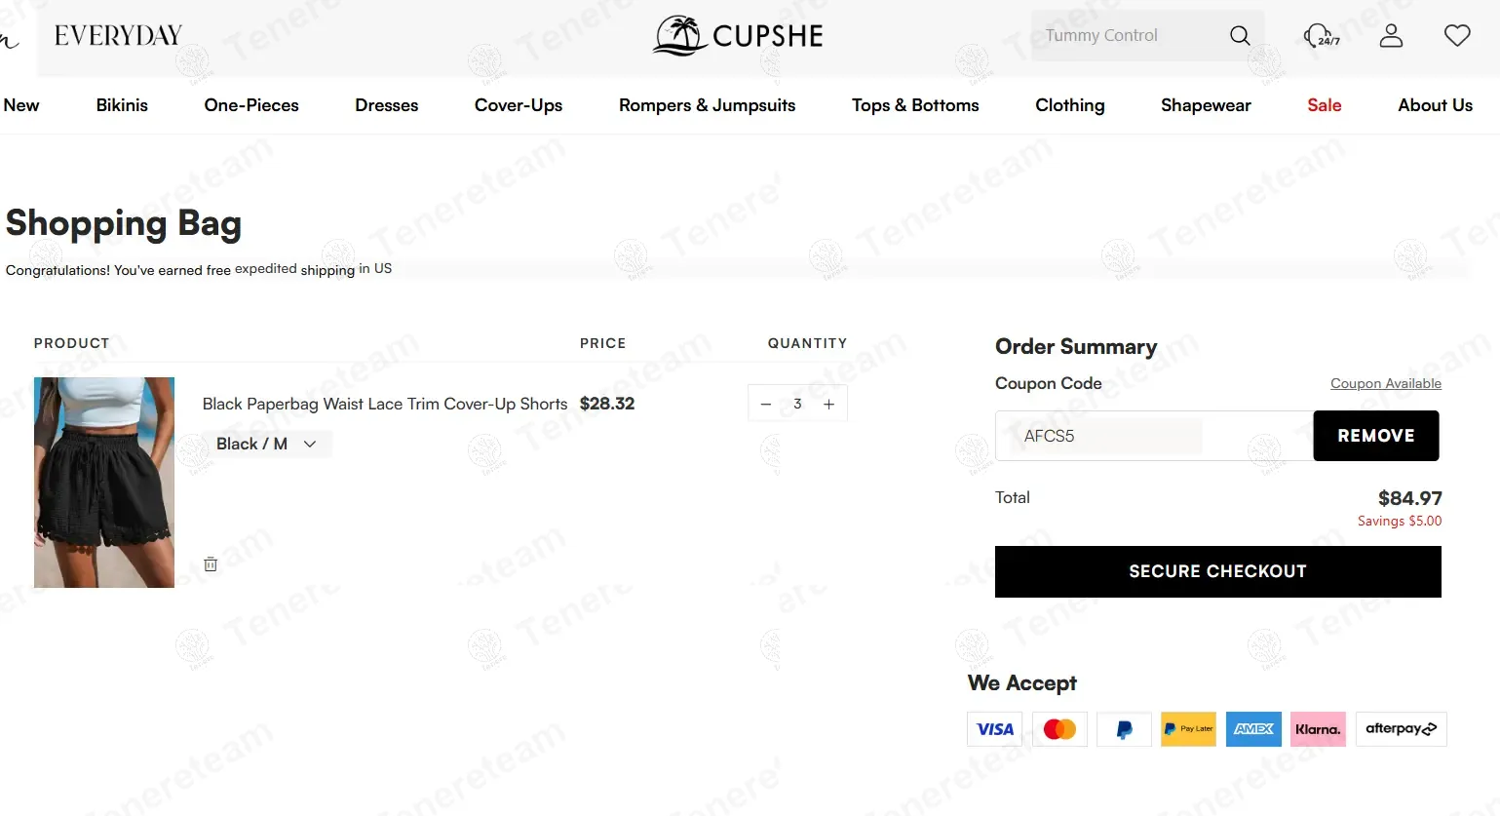1500x816 pixels.
Task: Go to the Sale menu item
Action: coord(1324,105)
